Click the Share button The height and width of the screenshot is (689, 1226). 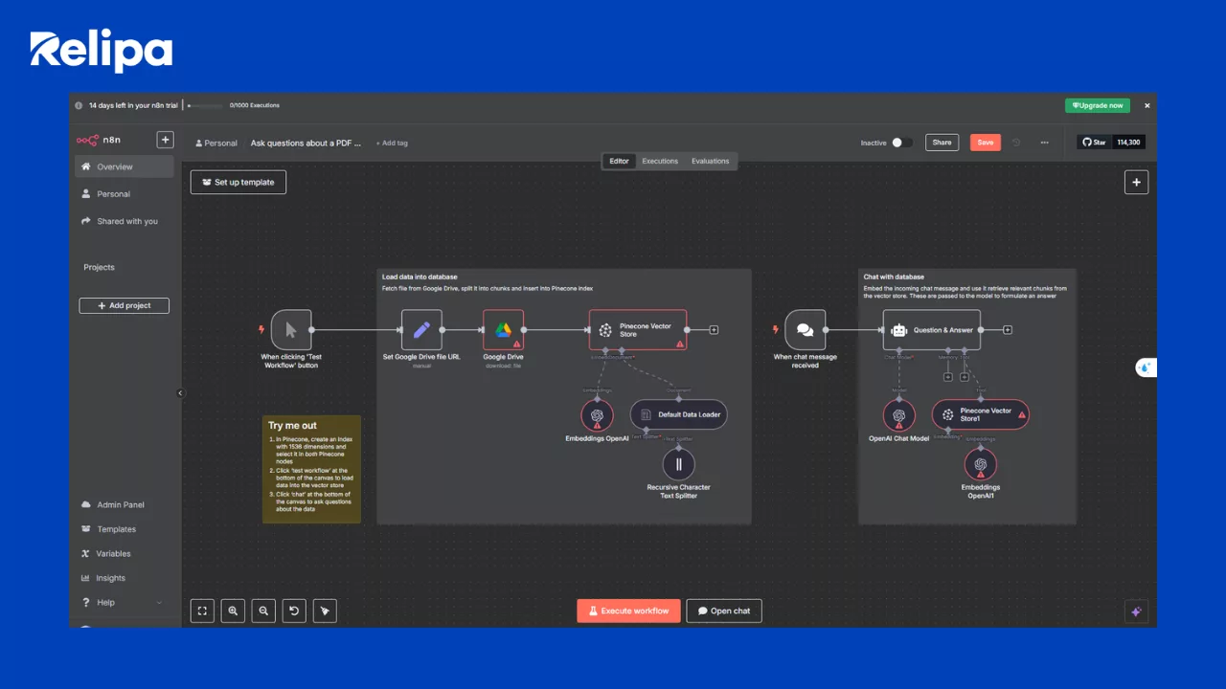[942, 143]
